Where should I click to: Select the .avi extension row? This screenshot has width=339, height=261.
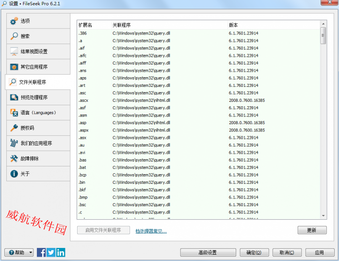[198, 152]
